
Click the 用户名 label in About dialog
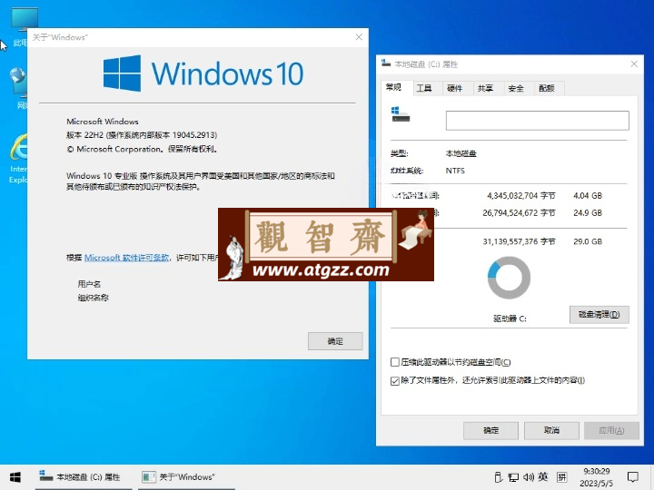[89, 284]
